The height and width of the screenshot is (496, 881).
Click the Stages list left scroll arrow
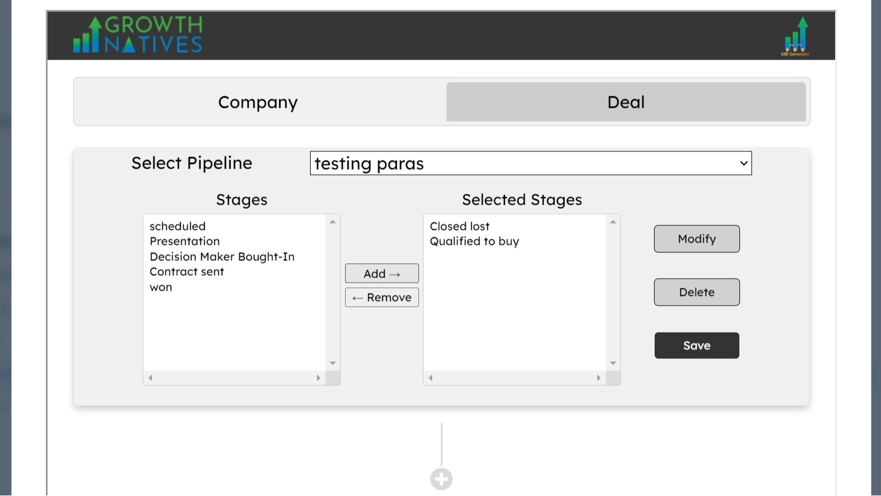point(150,378)
